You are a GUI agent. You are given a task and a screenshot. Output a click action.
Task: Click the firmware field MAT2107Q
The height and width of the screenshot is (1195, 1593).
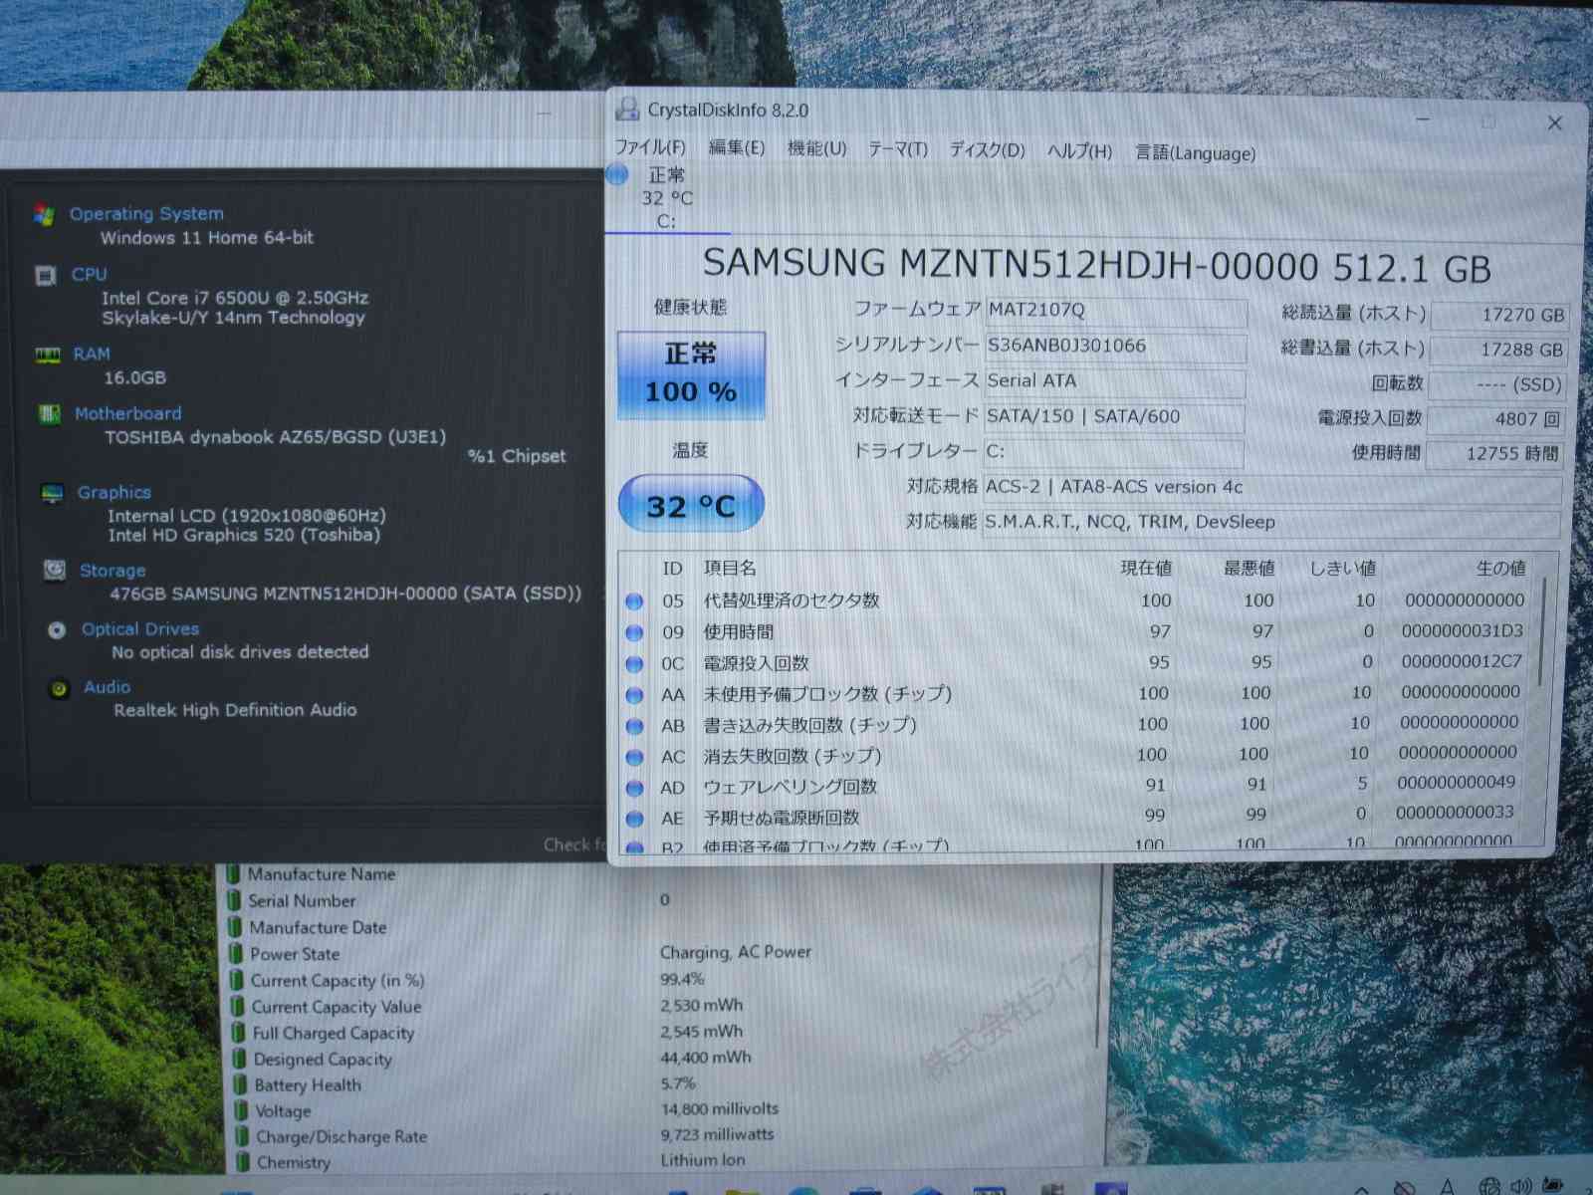tap(1115, 311)
